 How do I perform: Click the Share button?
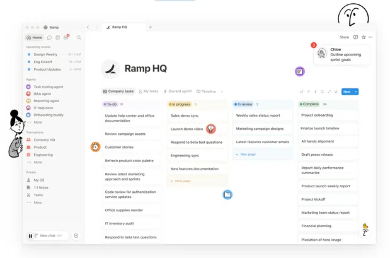pyautogui.click(x=344, y=37)
